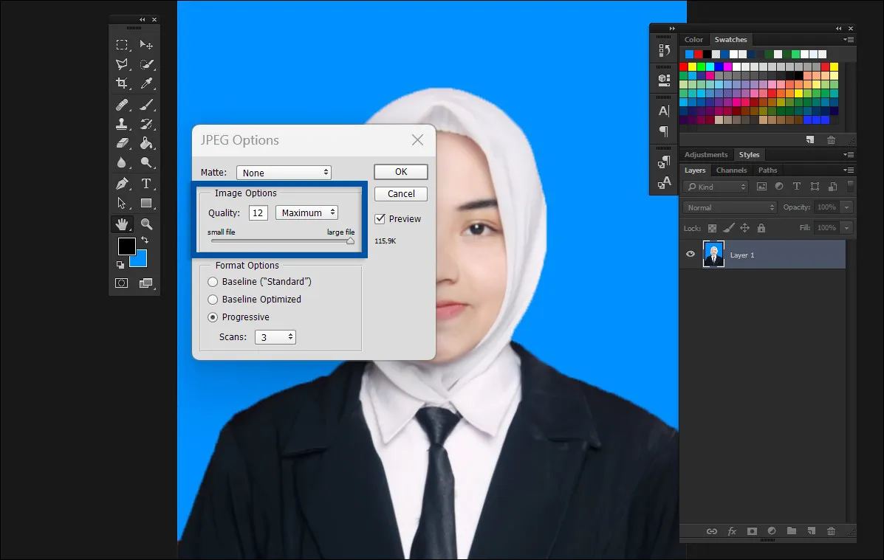Click the Quality value input field
This screenshot has width=884, height=560.
258,213
